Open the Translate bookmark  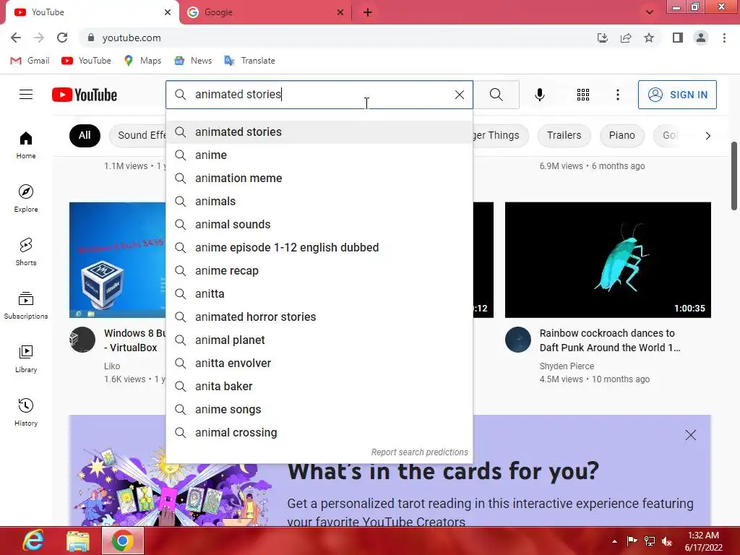[249, 61]
